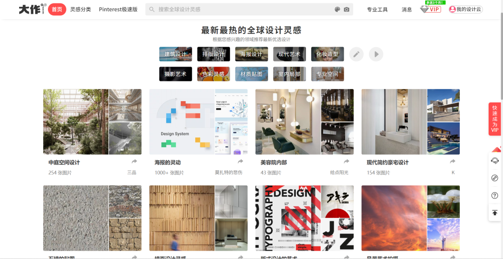The width and height of the screenshot is (503, 259).
Task: Click author name 莫扎特的悲伤
Action: 228,172
